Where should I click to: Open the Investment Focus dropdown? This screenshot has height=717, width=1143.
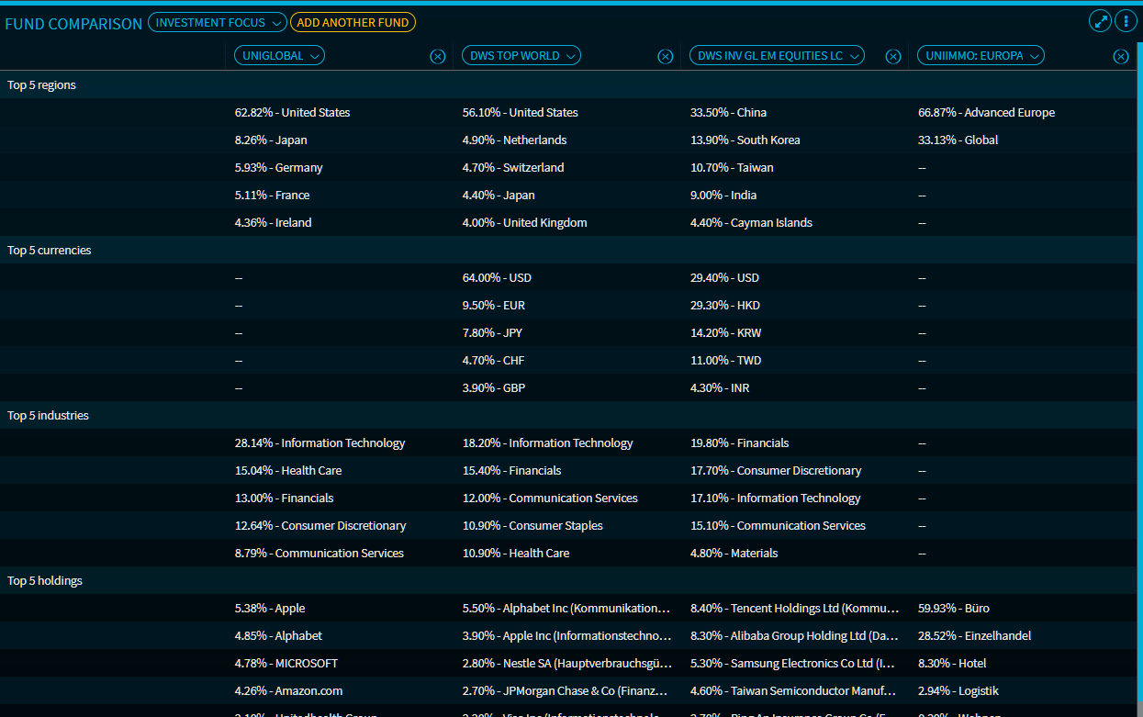coord(218,23)
